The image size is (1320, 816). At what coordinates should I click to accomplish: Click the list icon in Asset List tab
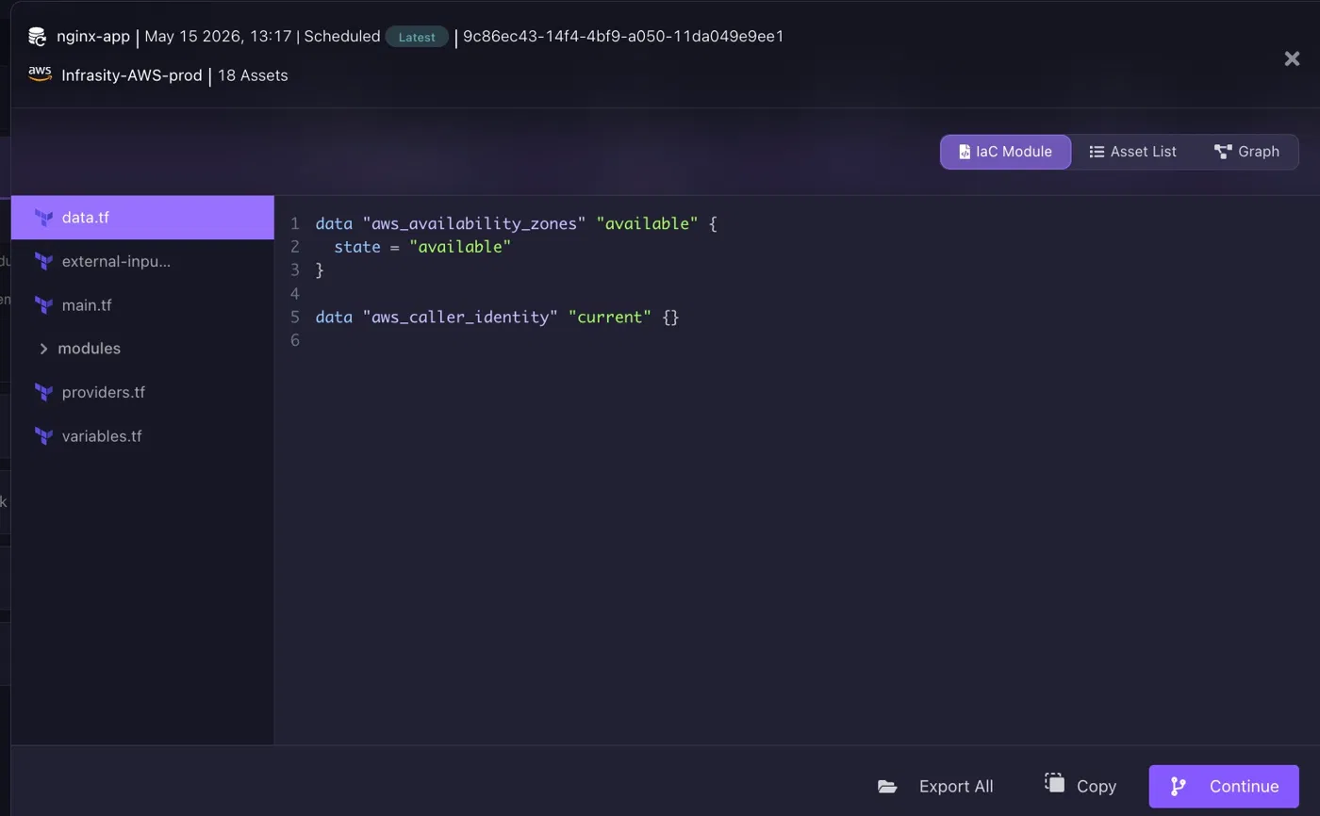[x=1097, y=152]
